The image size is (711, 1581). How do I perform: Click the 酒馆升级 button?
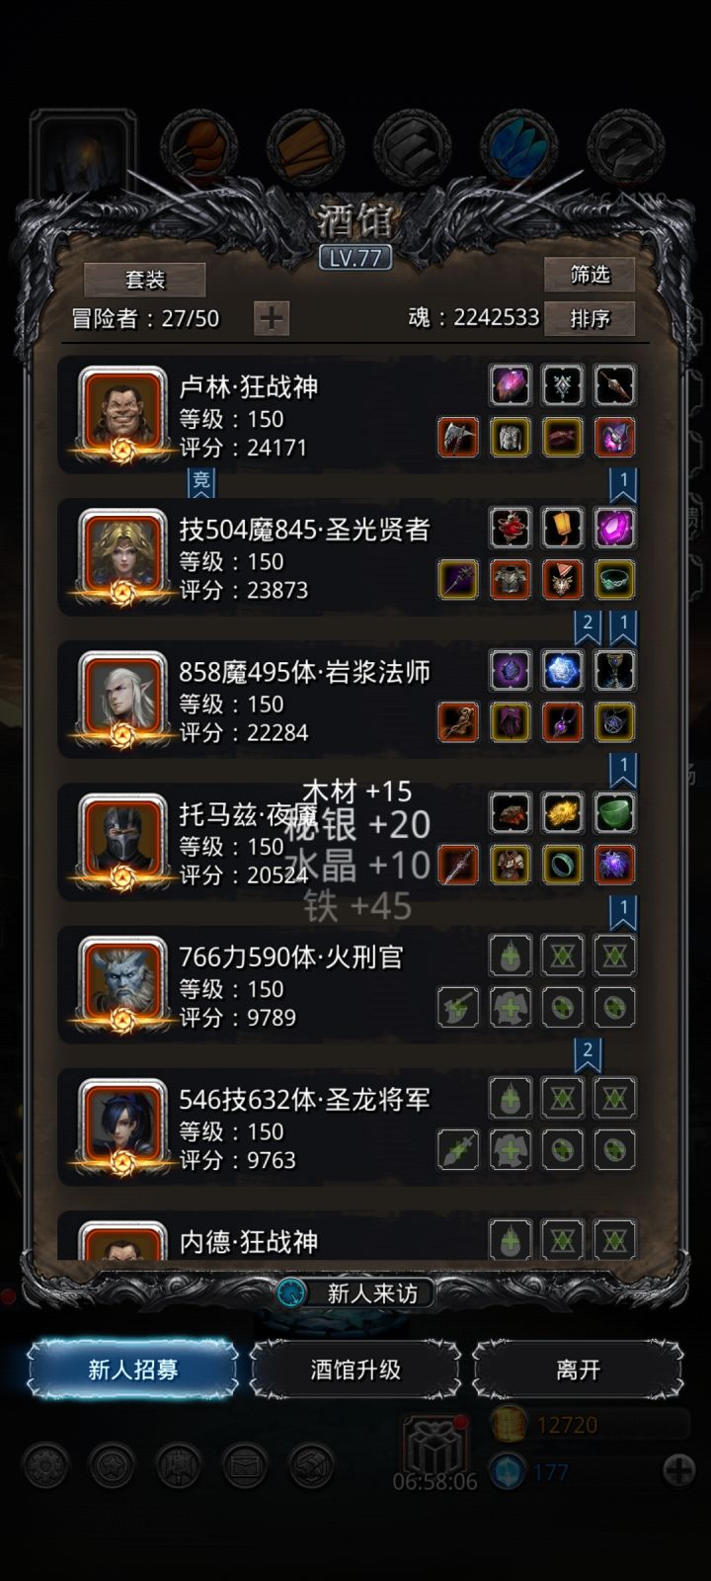(355, 1370)
